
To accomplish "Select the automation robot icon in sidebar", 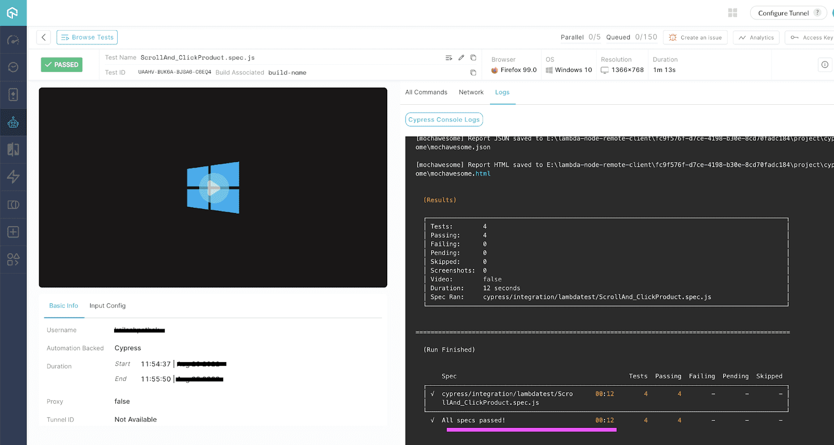I will point(13,122).
